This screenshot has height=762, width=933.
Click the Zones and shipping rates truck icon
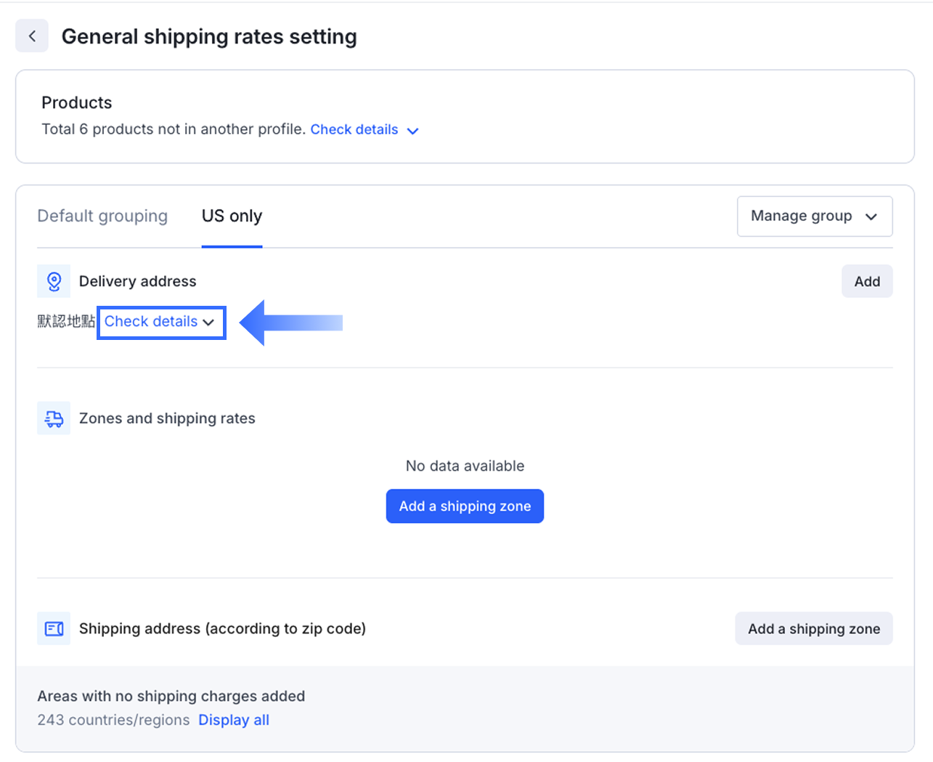click(54, 418)
